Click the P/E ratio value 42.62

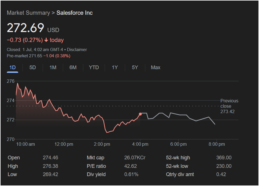130,166
